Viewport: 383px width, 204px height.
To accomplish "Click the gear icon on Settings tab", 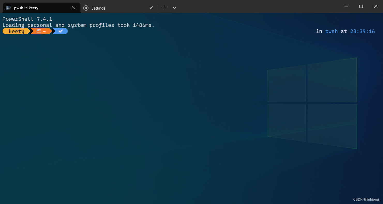I will click(86, 8).
